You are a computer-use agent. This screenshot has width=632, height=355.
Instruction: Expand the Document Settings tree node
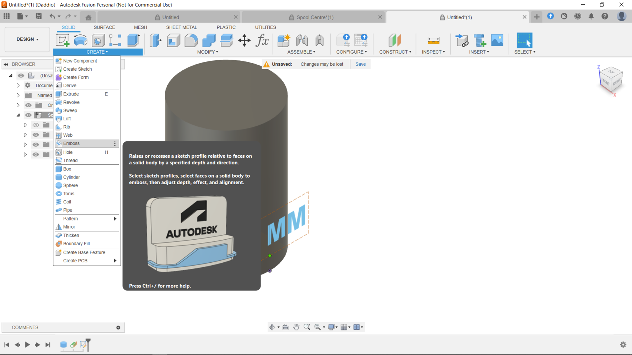(18, 86)
